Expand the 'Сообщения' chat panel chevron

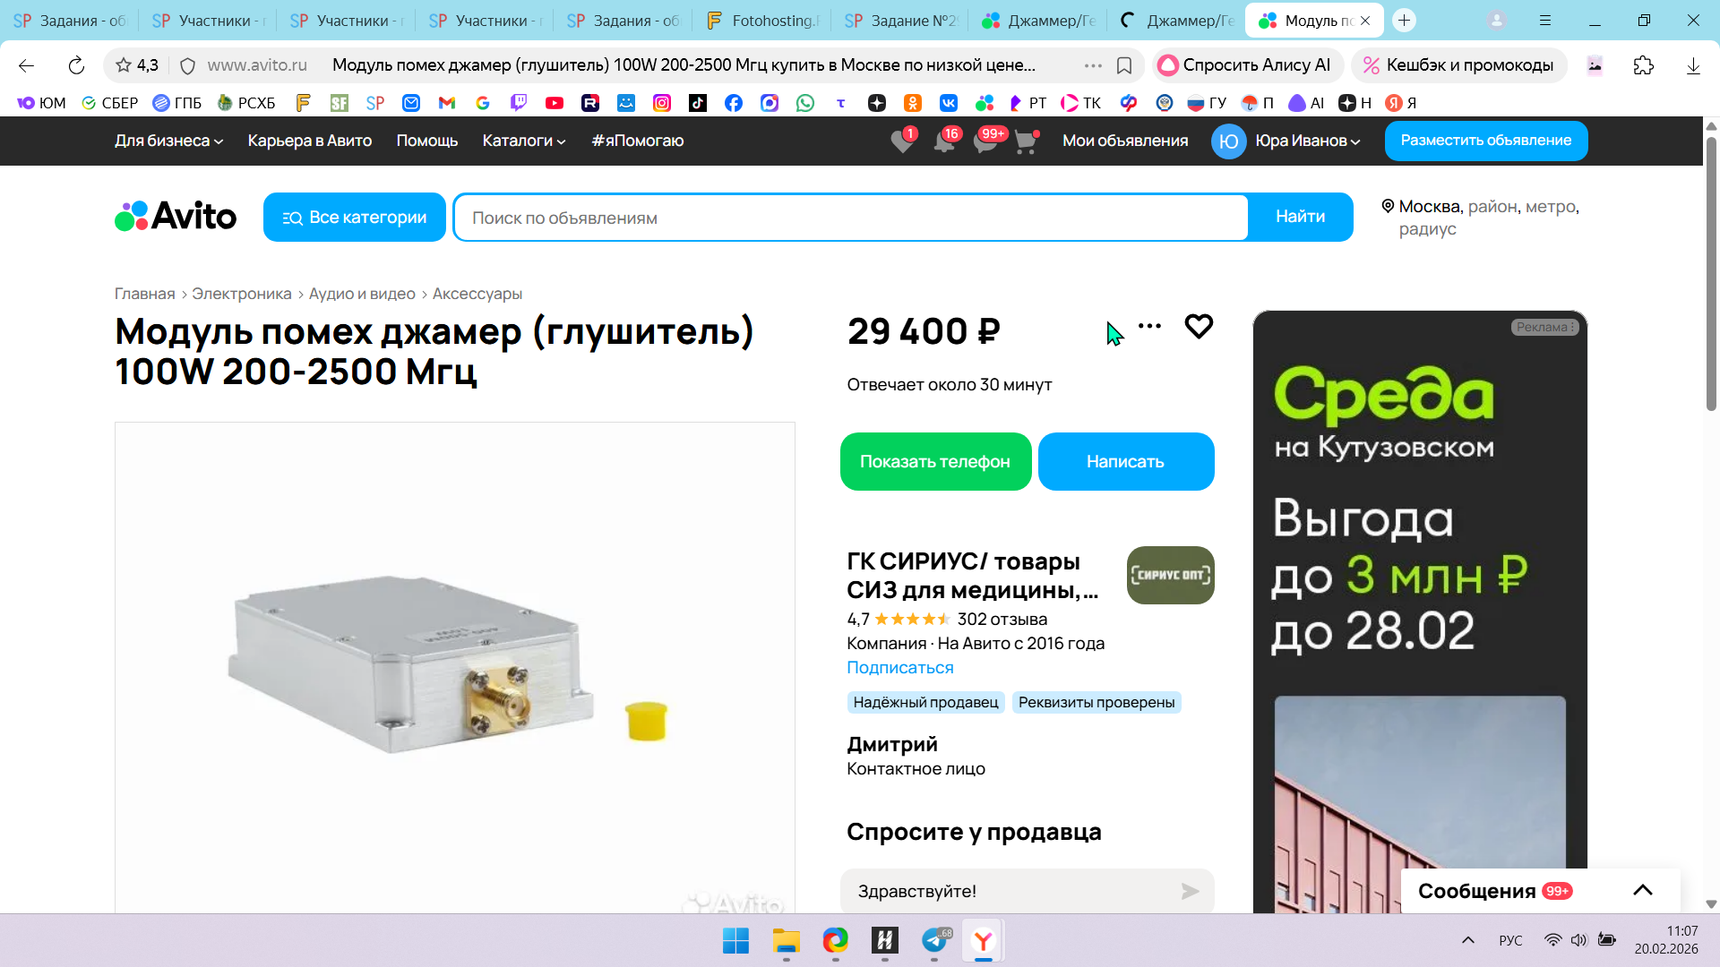click(1642, 890)
